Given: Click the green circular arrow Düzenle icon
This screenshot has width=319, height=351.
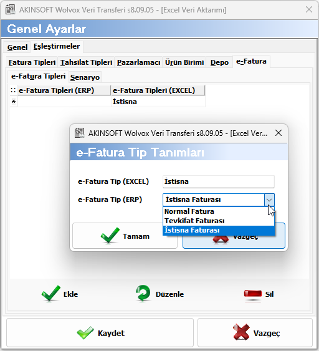Looking at the screenshot, I should point(143,293).
